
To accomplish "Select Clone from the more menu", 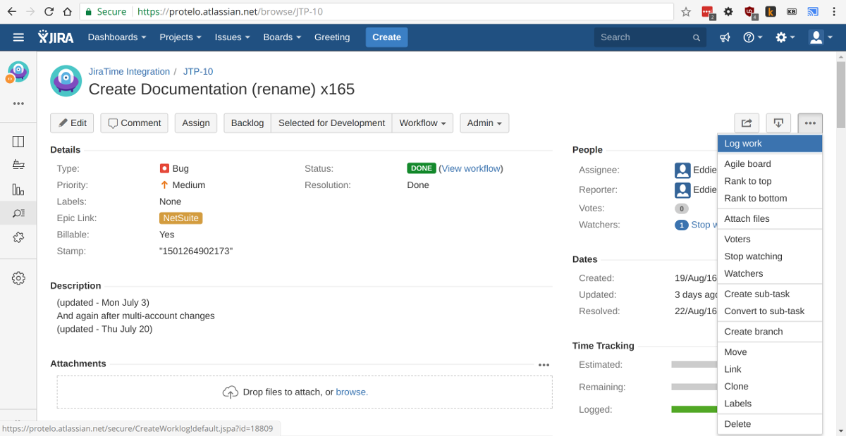I will 736,386.
